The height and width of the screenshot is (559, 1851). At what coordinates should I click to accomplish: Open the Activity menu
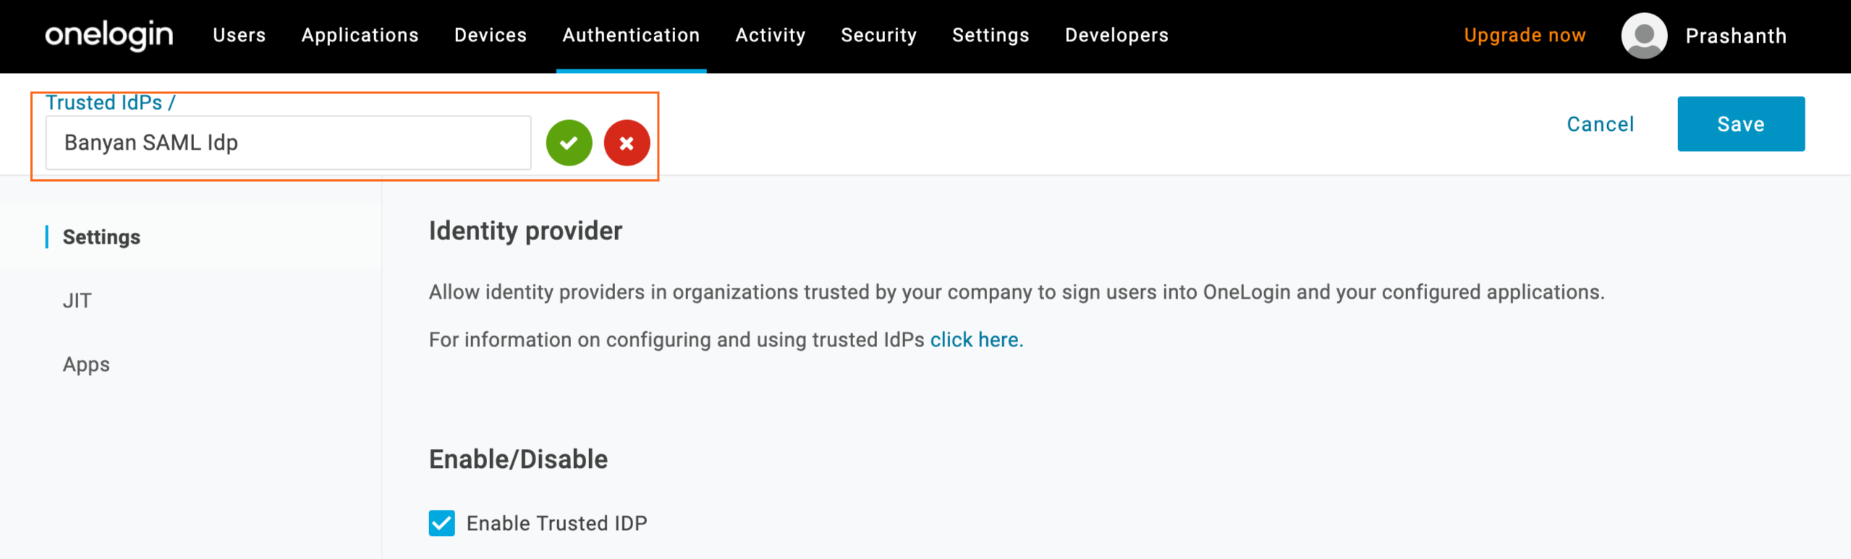click(x=770, y=35)
